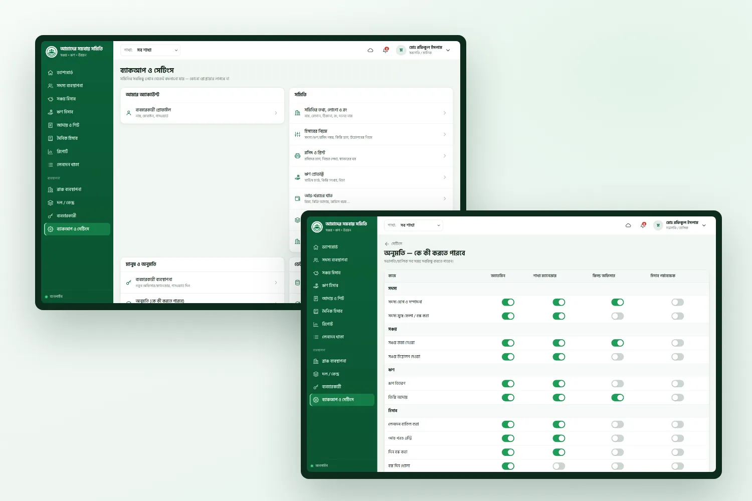Click user avatar 'ম' in back window header

pyautogui.click(x=401, y=50)
